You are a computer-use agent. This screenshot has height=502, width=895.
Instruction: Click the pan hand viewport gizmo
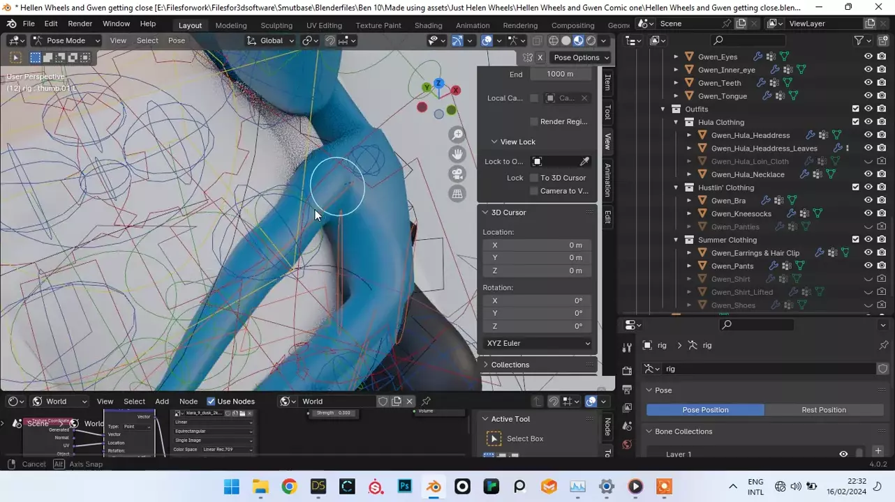point(457,154)
